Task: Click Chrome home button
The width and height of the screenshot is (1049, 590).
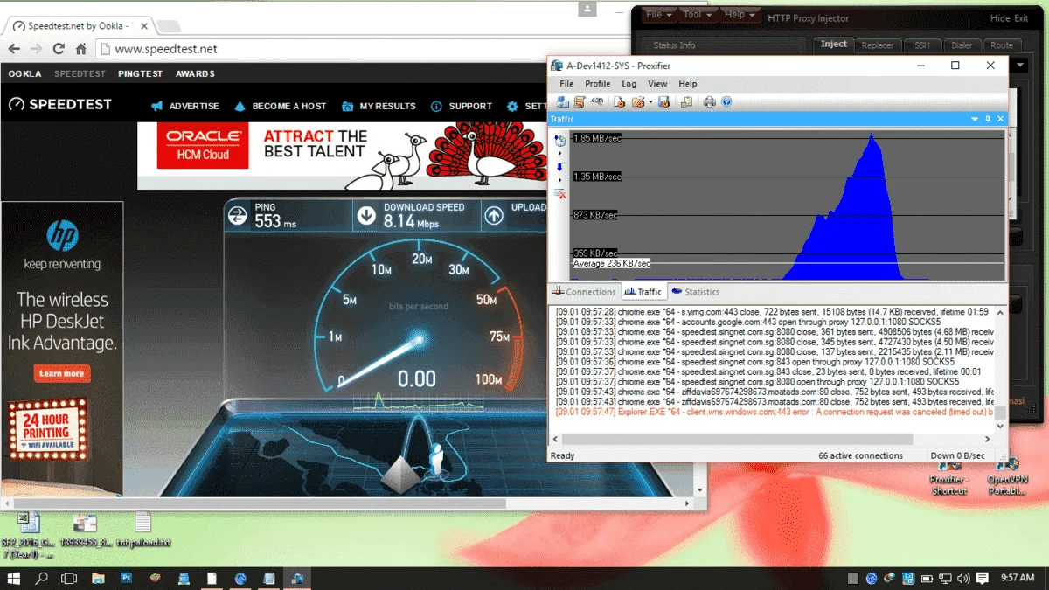Action: pos(81,49)
